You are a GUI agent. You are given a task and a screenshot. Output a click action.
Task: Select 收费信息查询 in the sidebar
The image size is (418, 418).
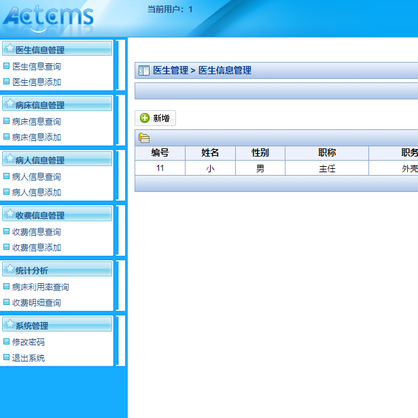(37, 232)
